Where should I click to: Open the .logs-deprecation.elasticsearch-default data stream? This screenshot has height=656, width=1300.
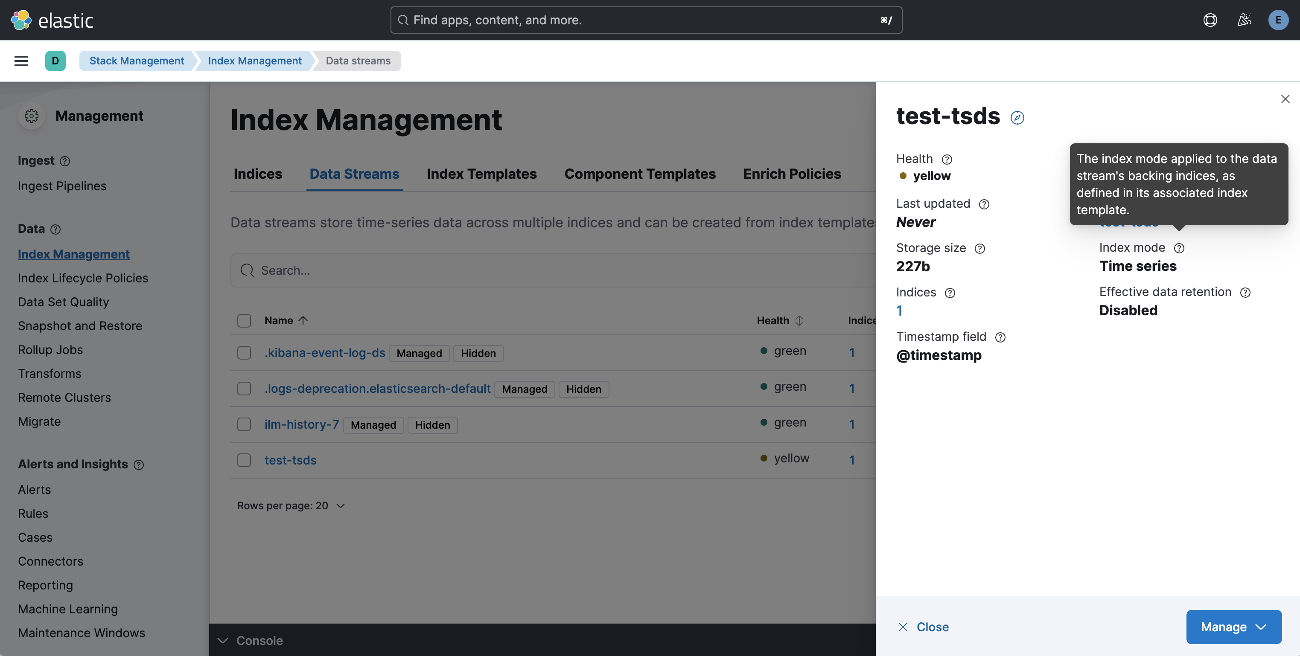pyautogui.click(x=377, y=389)
